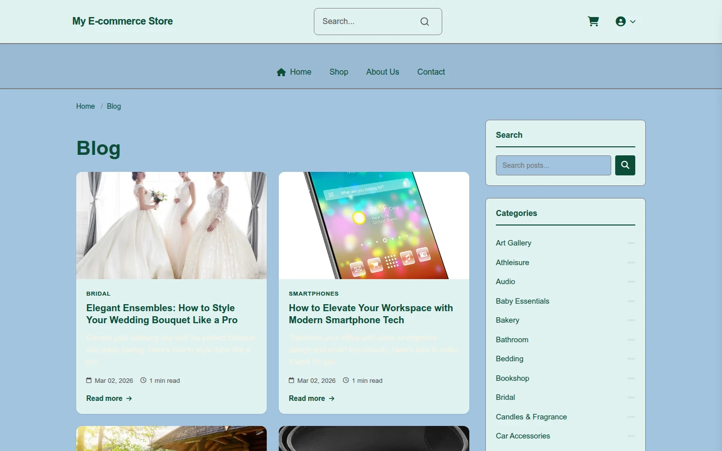This screenshot has height=451, width=722.
Task: Open the wedding bouquet post image
Action: pos(171,225)
